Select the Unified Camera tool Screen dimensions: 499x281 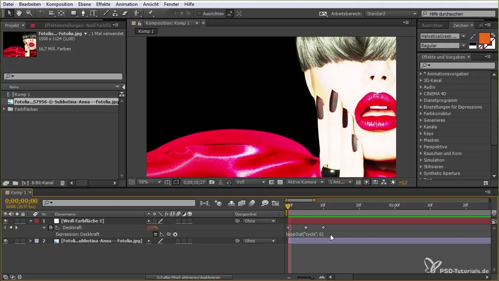pos(51,13)
